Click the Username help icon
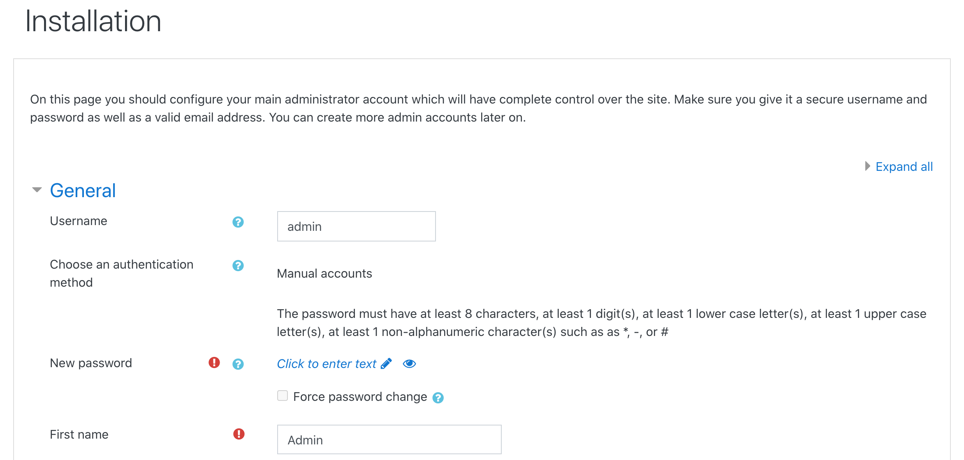The width and height of the screenshot is (964, 460). (x=238, y=222)
